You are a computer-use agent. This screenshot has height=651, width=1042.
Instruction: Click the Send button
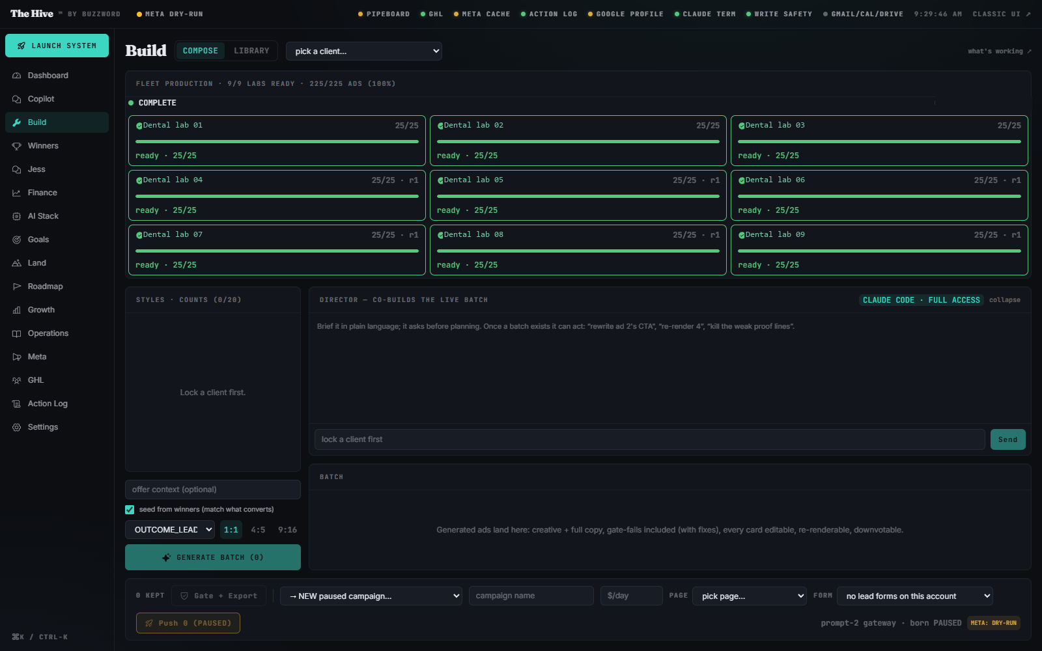(1007, 439)
